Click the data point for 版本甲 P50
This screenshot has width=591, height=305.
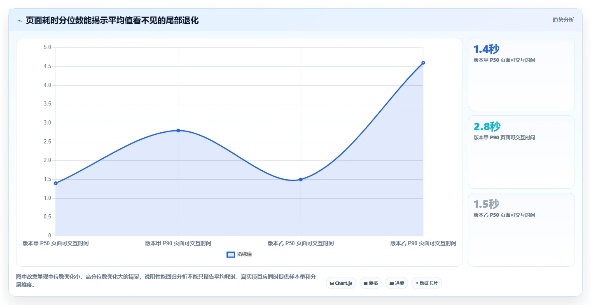56,183
